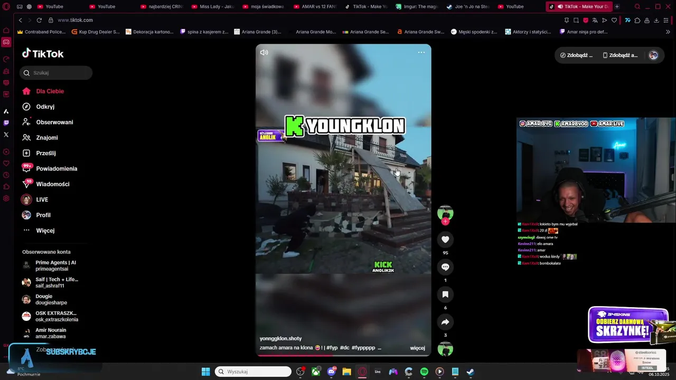The image size is (676, 380).
Task: Open the video comments bubble icon
Action: tap(445, 267)
